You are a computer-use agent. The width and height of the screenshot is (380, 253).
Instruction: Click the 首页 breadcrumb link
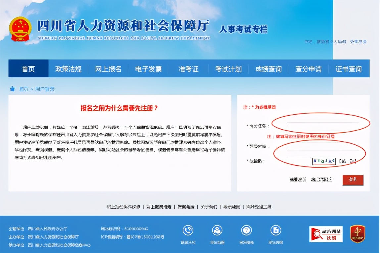[x=24, y=89]
